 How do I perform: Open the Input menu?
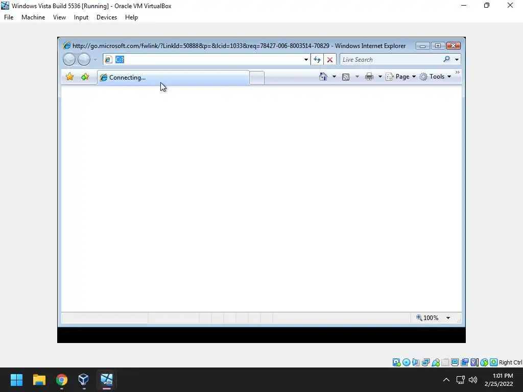point(81,17)
